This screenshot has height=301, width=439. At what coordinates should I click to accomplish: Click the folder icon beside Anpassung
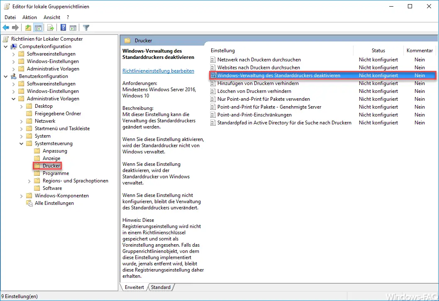click(x=37, y=151)
